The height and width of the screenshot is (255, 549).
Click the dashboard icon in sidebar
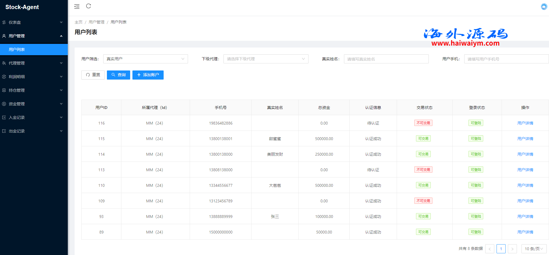[x=4, y=22]
